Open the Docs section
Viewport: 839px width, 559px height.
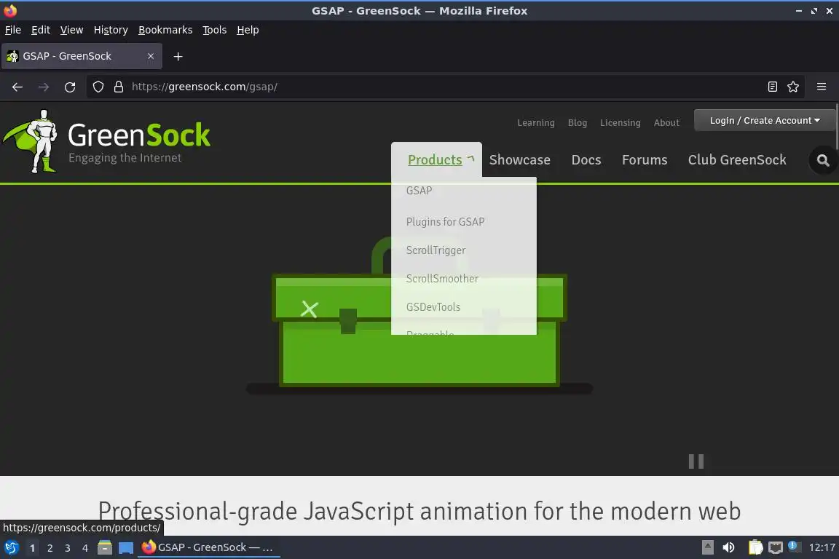586,160
